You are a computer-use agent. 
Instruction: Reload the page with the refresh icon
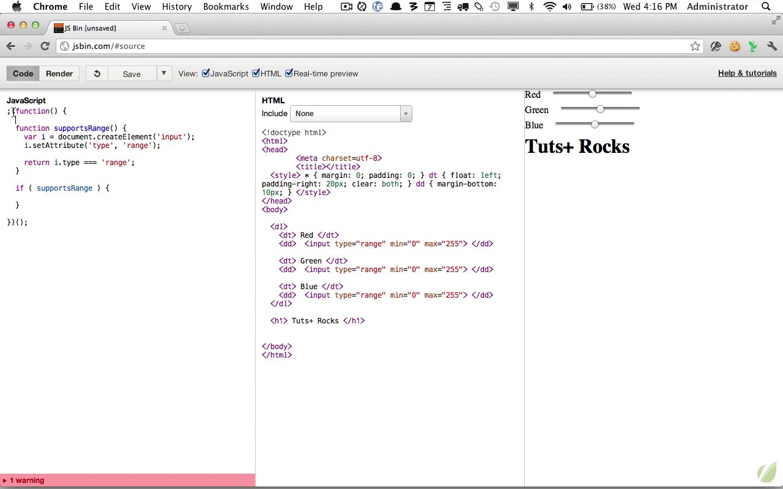coord(45,46)
